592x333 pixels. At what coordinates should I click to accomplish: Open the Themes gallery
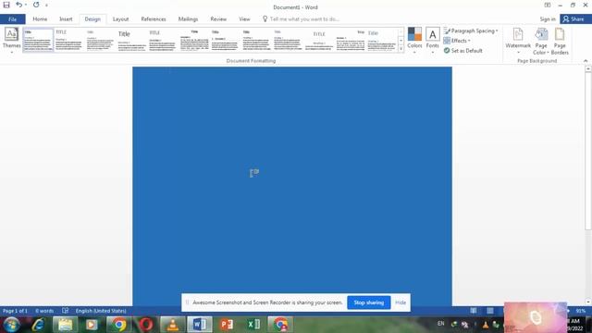point(12,41)
